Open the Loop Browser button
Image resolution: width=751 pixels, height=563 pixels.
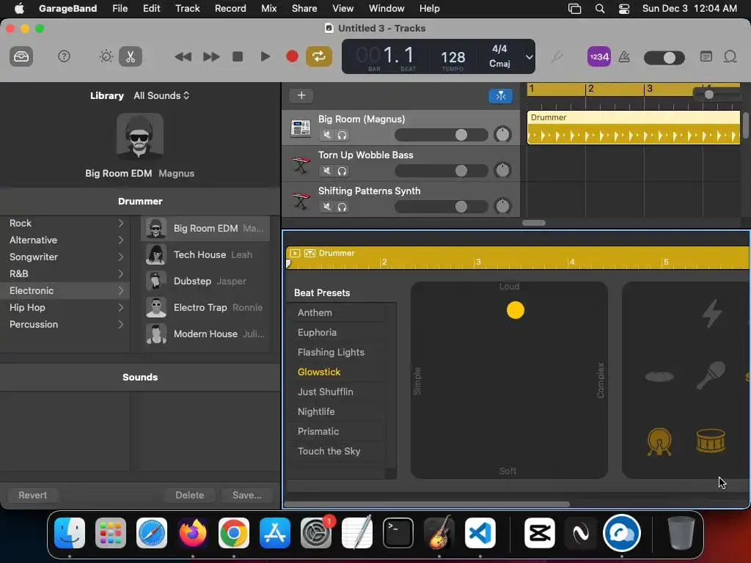point(730,56)
